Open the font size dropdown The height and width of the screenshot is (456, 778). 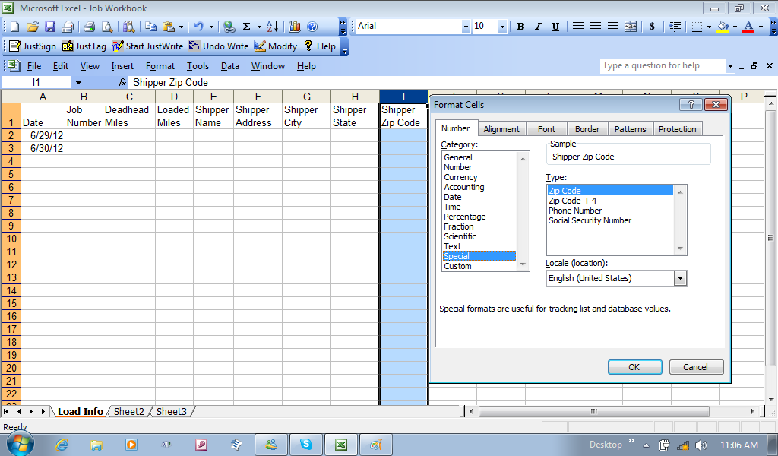point(502,27)
